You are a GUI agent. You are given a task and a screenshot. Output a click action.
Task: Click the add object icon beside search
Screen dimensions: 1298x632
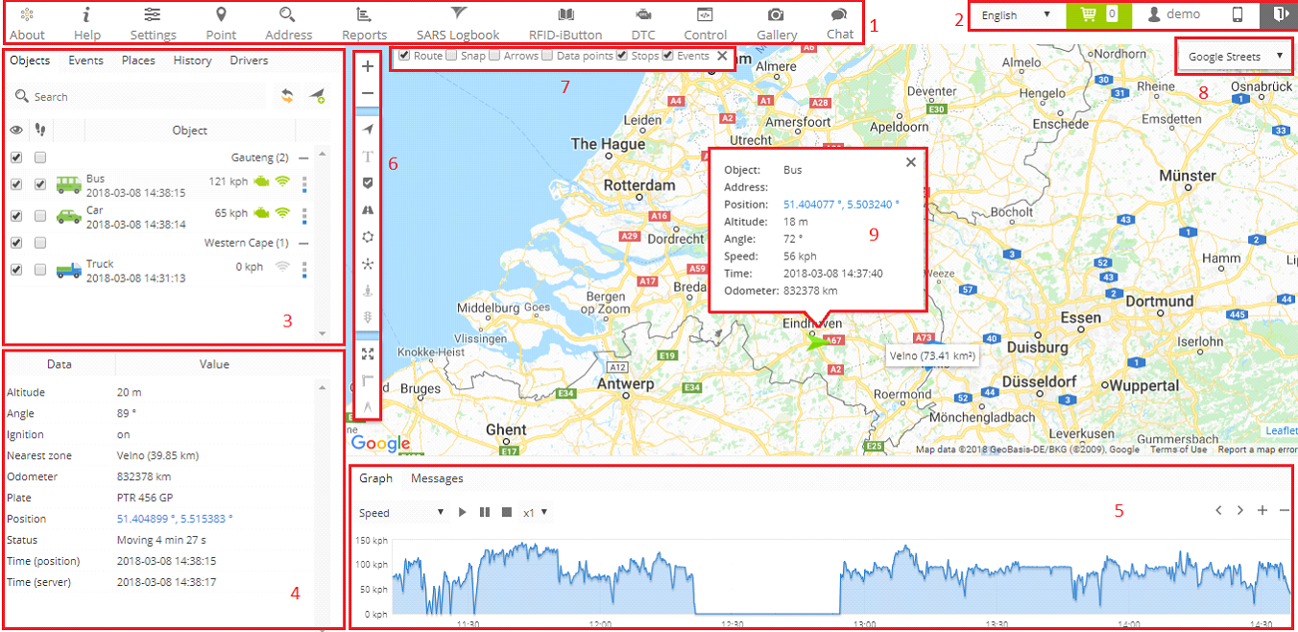(x=316, y=96)
